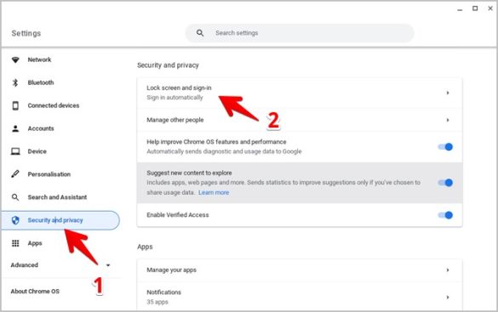Click the Learn more link
The height and width of the screenshot is (312, 498).
(214, 192)
